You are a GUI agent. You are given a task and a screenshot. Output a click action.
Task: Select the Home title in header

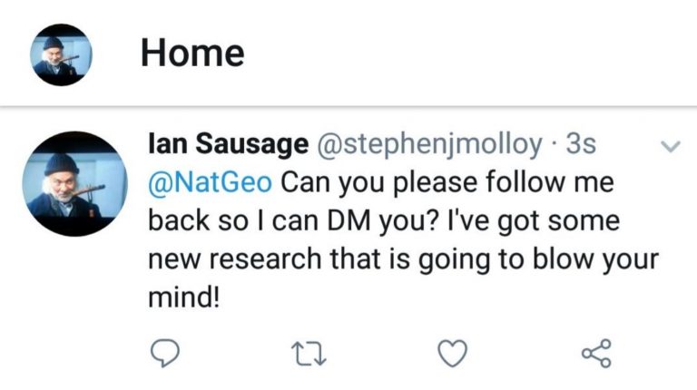192,54
